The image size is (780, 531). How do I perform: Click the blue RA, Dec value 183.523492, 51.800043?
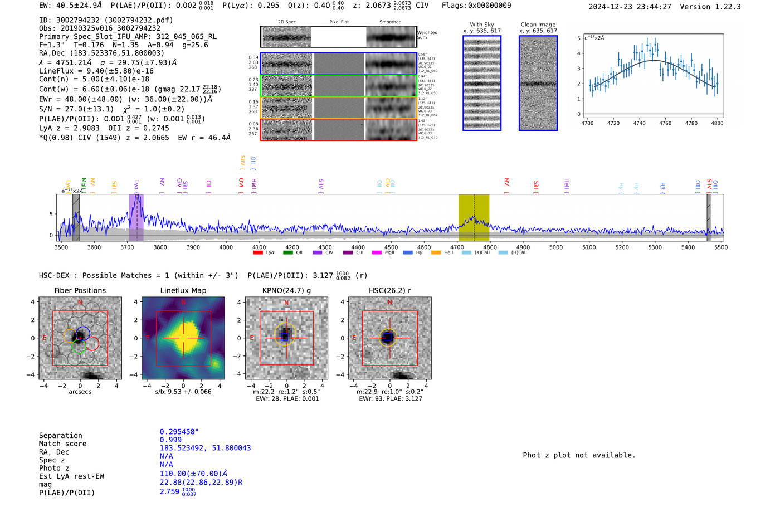tap(205, 448)
